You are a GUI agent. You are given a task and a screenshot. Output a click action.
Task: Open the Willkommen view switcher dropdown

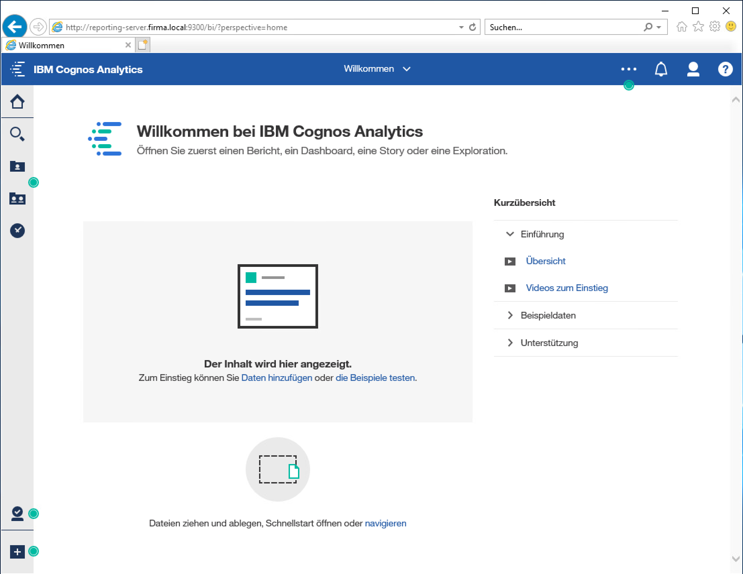tap(377, 69)
